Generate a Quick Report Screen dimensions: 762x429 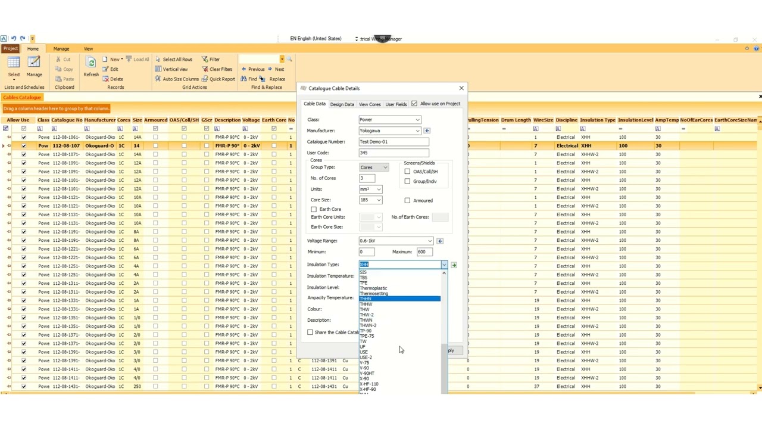pos(218,79)
